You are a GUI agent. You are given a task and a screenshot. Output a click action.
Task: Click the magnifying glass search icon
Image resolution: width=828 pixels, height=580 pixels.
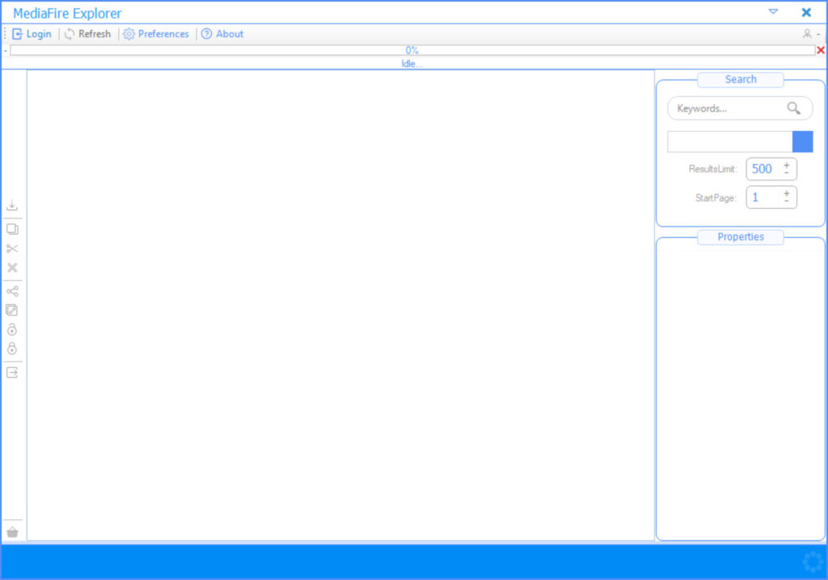point(794,108)
